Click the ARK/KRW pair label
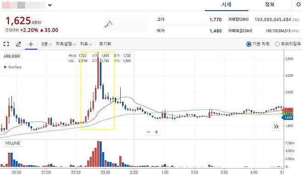This screenshot has width=302, height=175. pyautogui.click(x=12, y=56)
